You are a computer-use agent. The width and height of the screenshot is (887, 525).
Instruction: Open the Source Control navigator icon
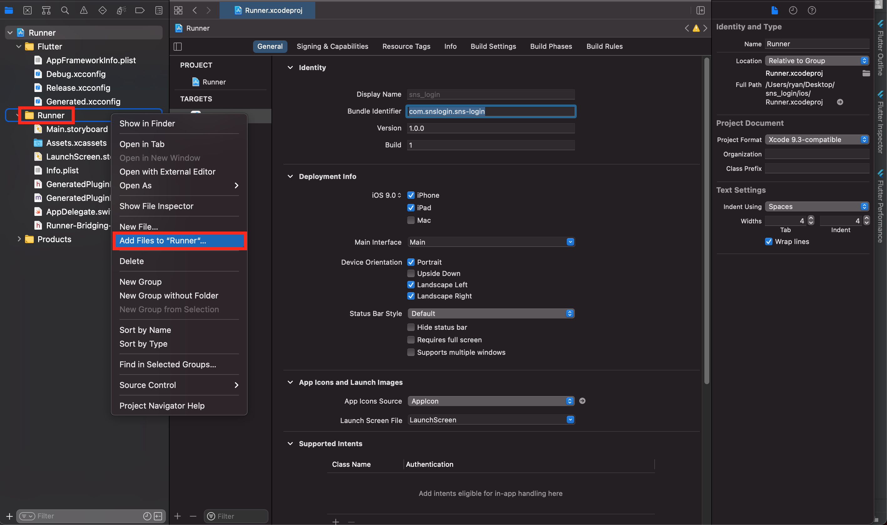(28, 10)
